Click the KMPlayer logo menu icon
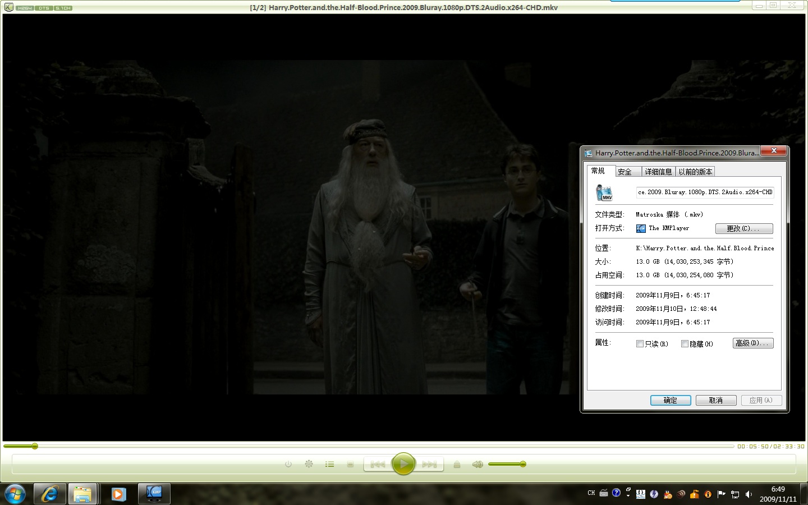The image size is (808, 505). pos(8,7)
